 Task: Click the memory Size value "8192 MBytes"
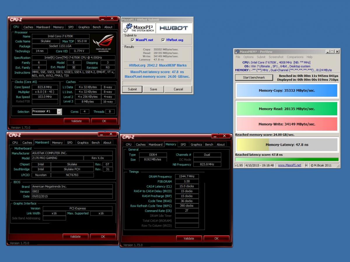[x=153, y=160]
